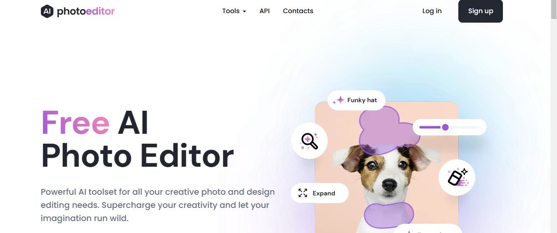Click the page vertical scrollbar
Screen dimensions: 557x233
tap(554, 116)
